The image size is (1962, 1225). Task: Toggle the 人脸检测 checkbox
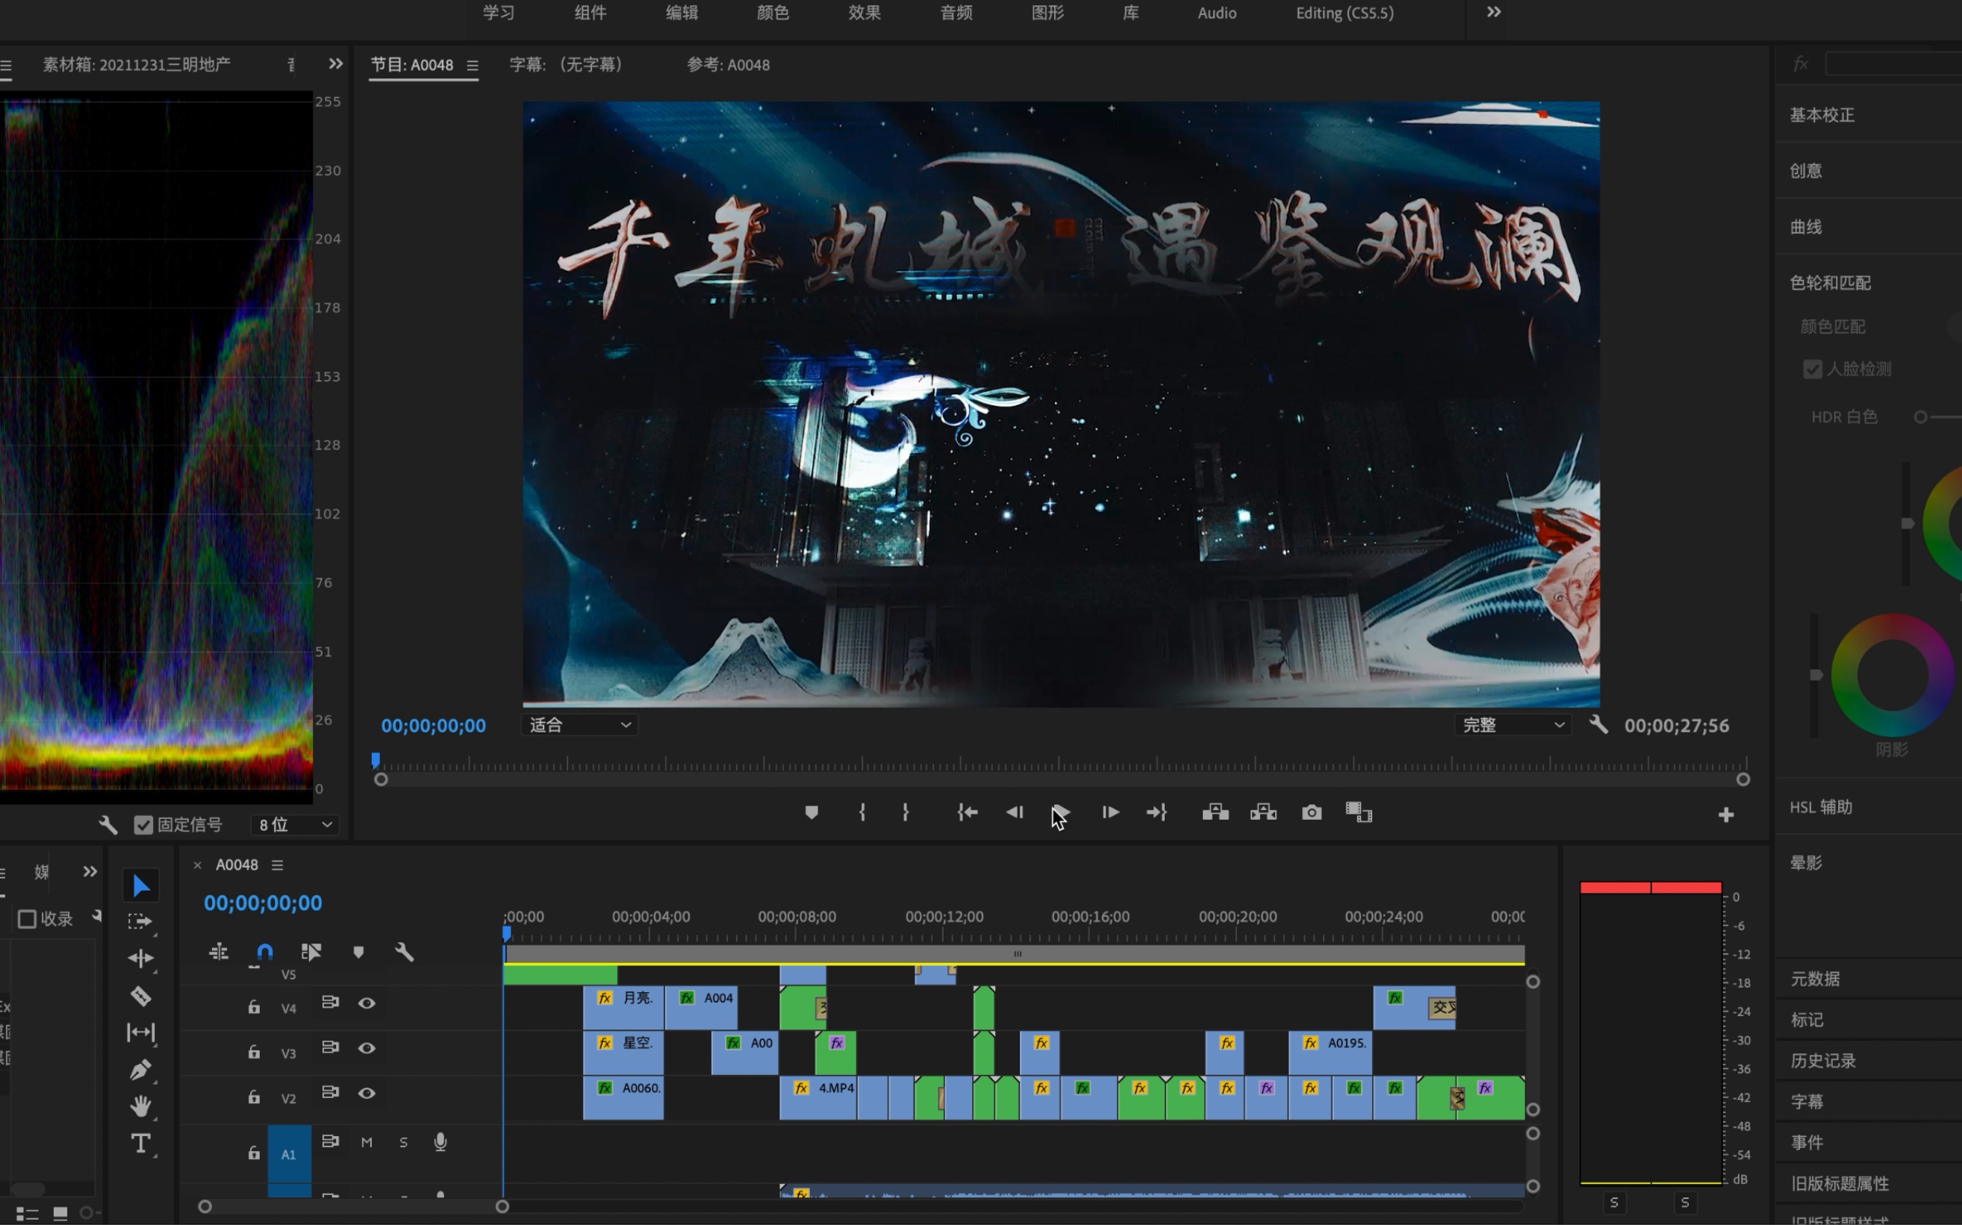click(x=1813, y=369)
